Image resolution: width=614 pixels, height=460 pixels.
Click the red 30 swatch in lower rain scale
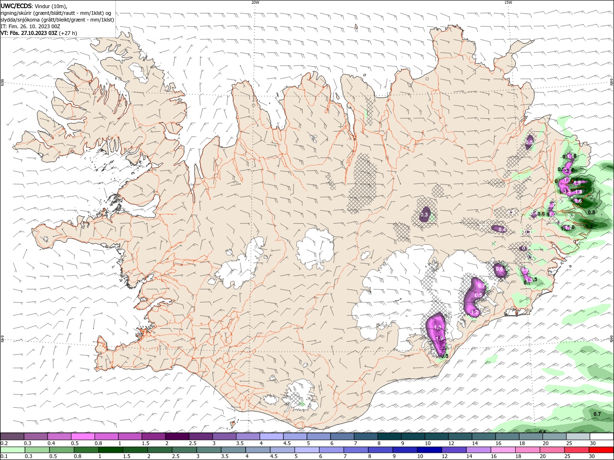coord(601,450)
